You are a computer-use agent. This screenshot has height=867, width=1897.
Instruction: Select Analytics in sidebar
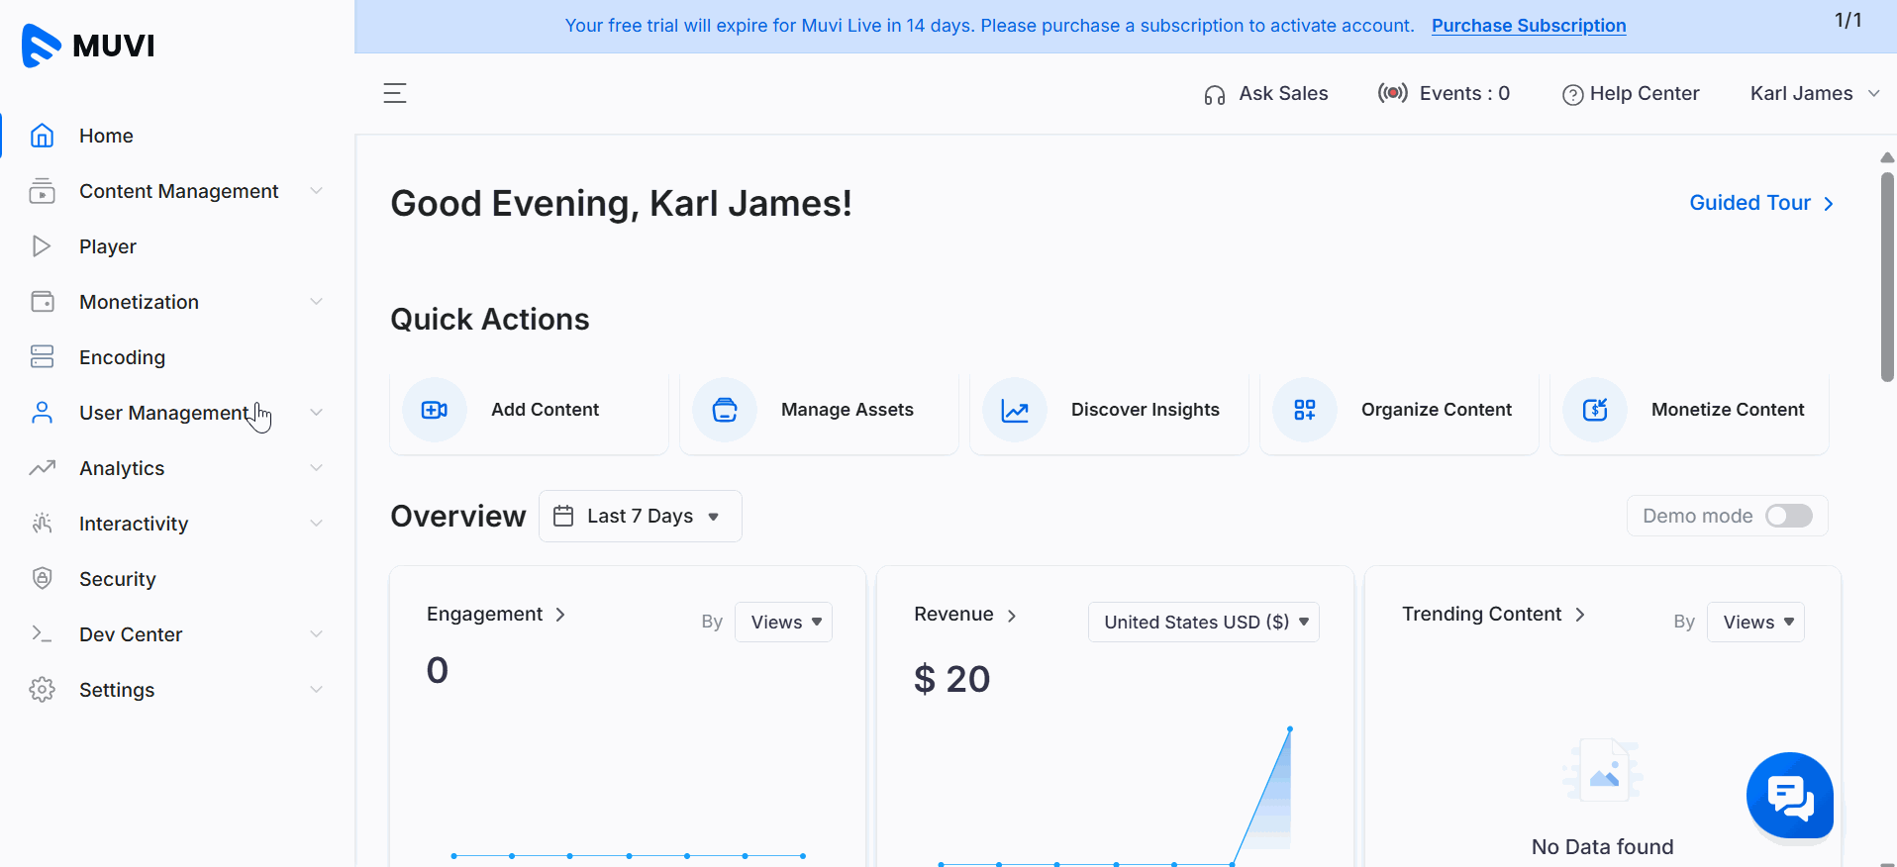click(122, 468)
